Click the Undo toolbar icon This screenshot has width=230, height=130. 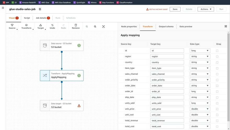point(52,27)
